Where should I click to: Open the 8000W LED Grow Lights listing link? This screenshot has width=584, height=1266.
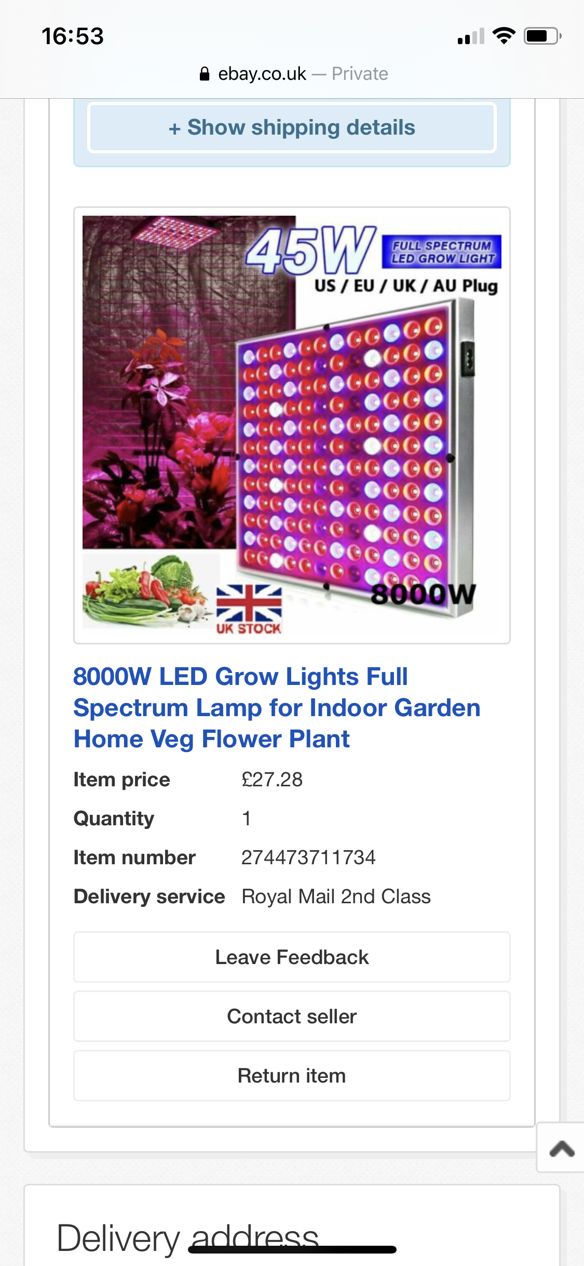[x=277, y=707]
